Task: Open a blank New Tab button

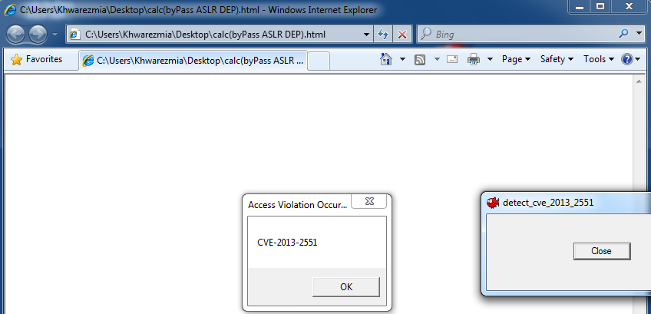Action: coord(319,61)
